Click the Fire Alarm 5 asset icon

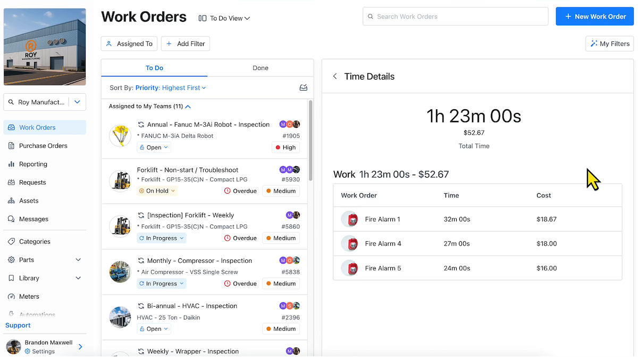349,268
